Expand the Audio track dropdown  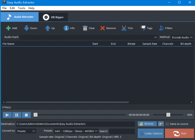(89, 37)
